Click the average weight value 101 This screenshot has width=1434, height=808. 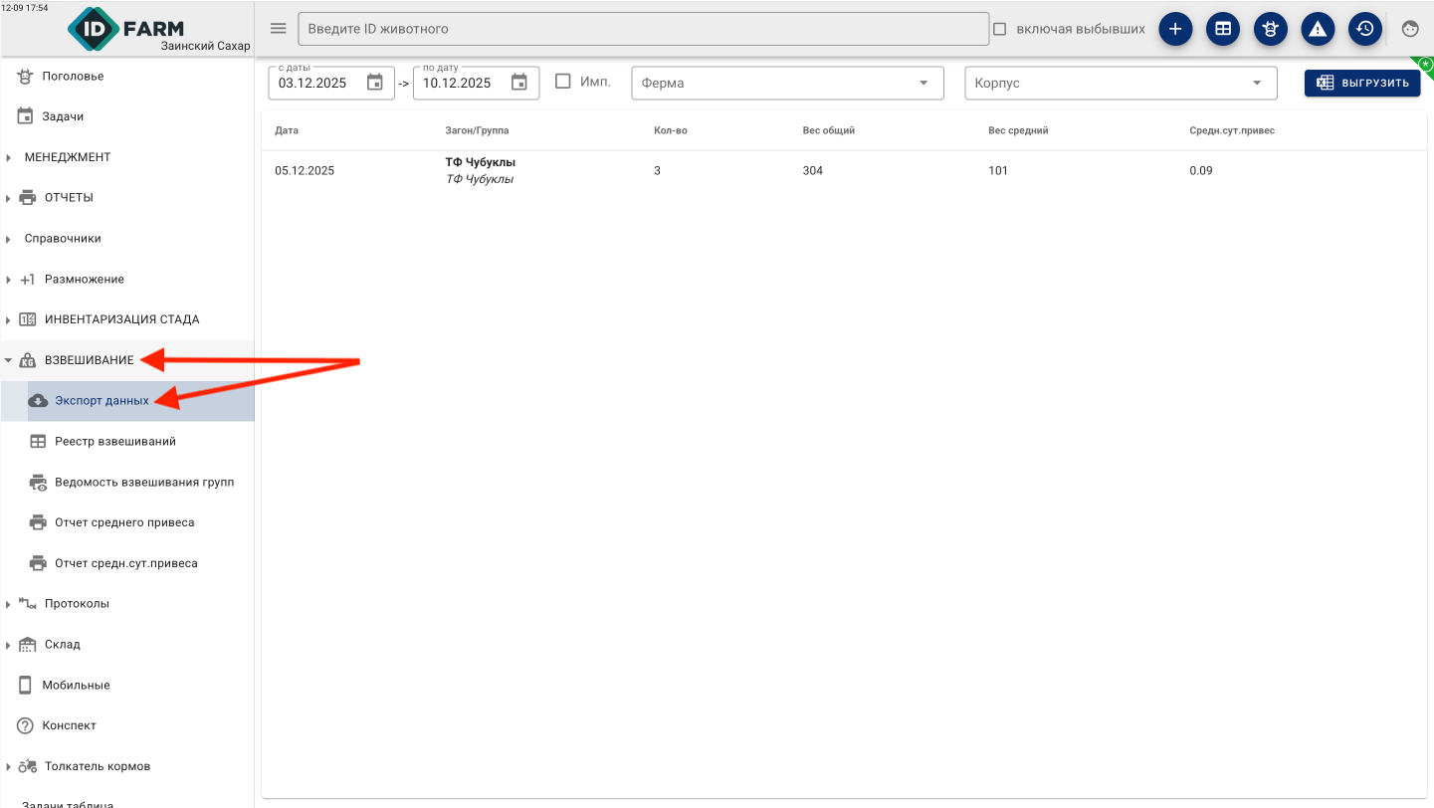tap(998, 171)
